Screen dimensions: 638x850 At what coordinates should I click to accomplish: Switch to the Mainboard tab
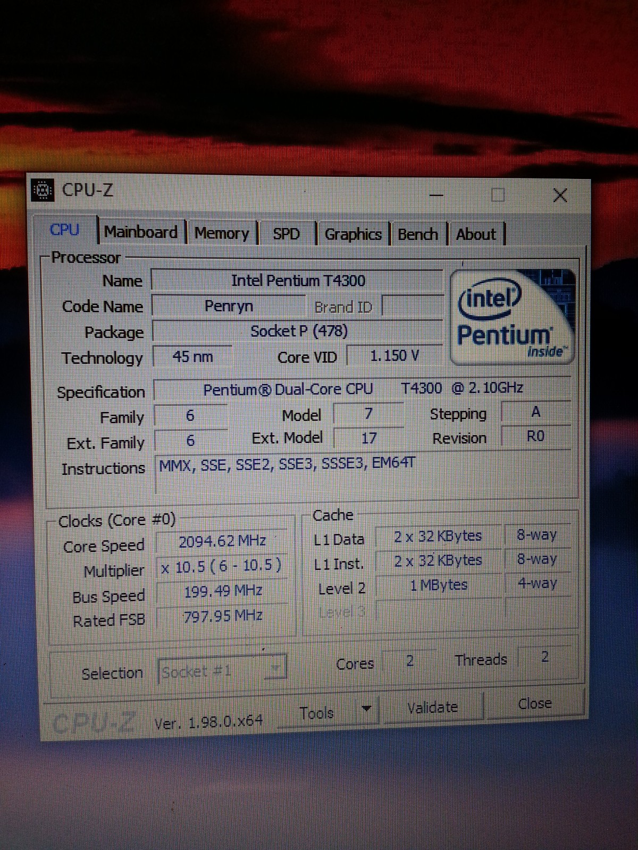click(x=141, y=232)
